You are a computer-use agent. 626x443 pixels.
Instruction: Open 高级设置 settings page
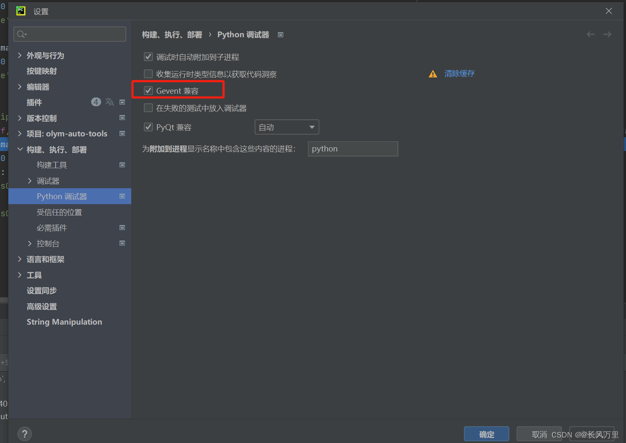pyautogui.click(x=42, y=307)
